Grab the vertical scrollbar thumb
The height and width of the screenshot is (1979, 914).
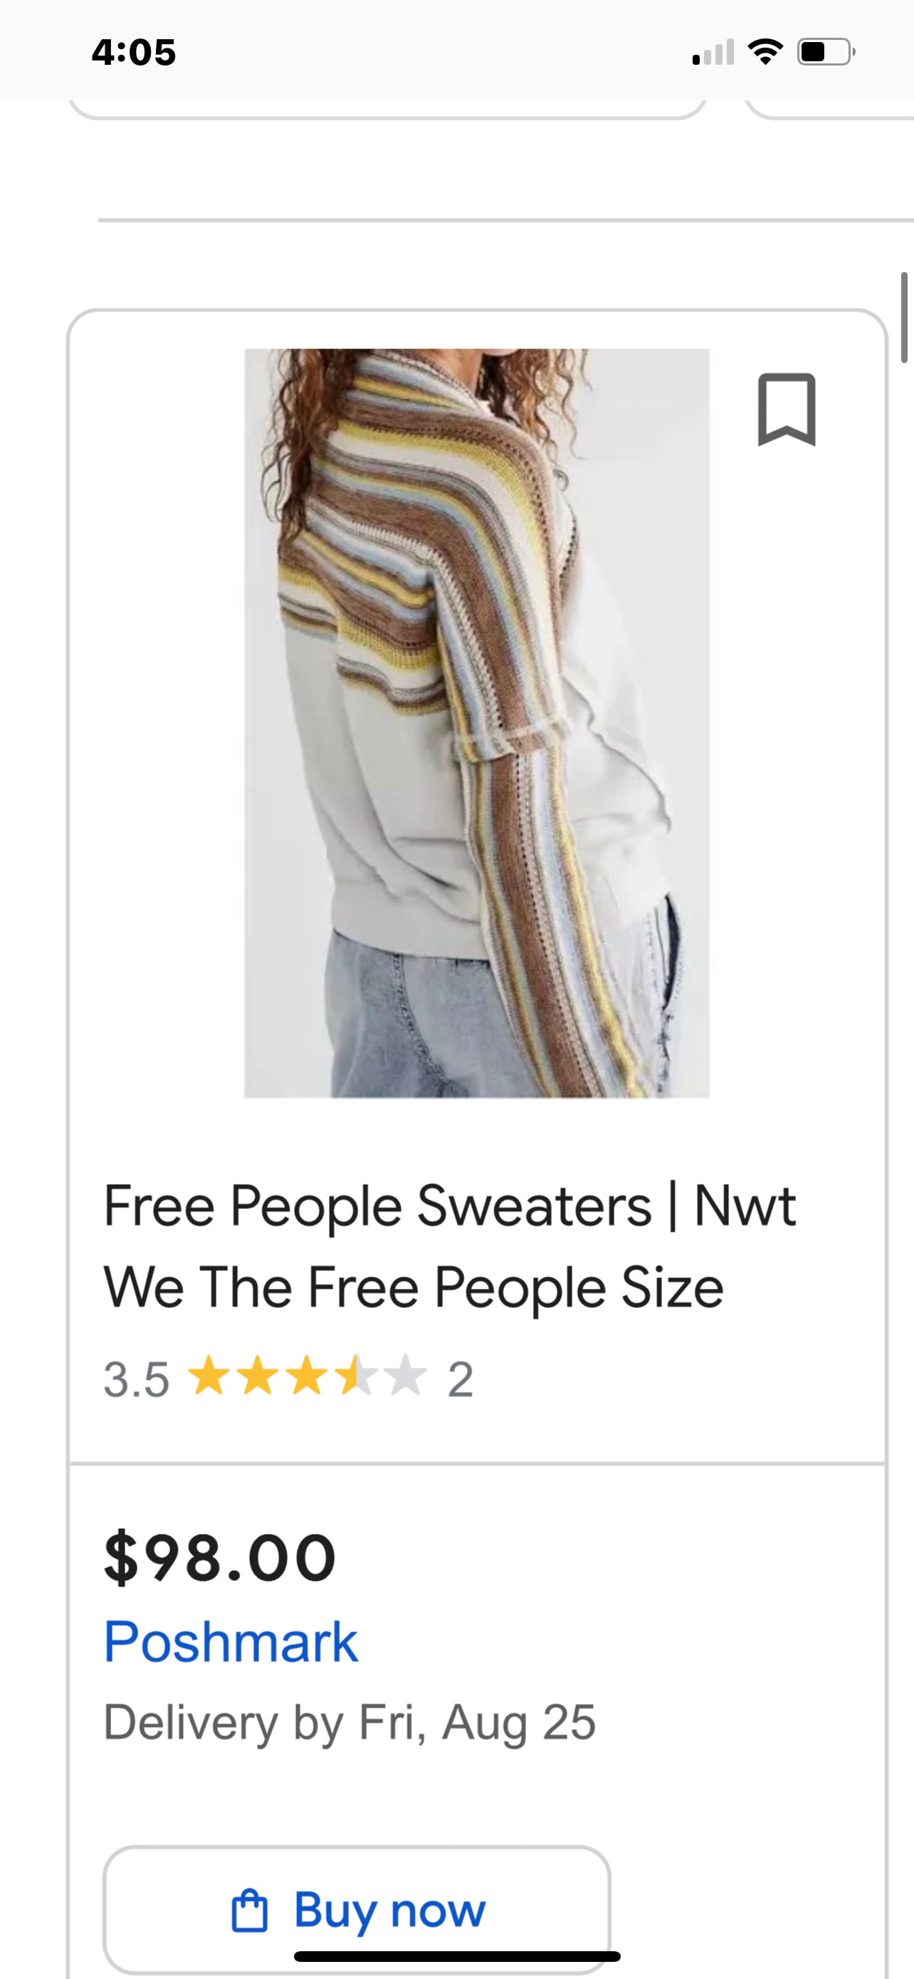coord(905,316)
